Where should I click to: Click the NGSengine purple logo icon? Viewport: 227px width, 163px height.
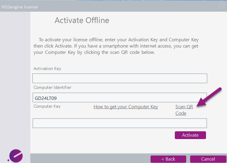15,156
